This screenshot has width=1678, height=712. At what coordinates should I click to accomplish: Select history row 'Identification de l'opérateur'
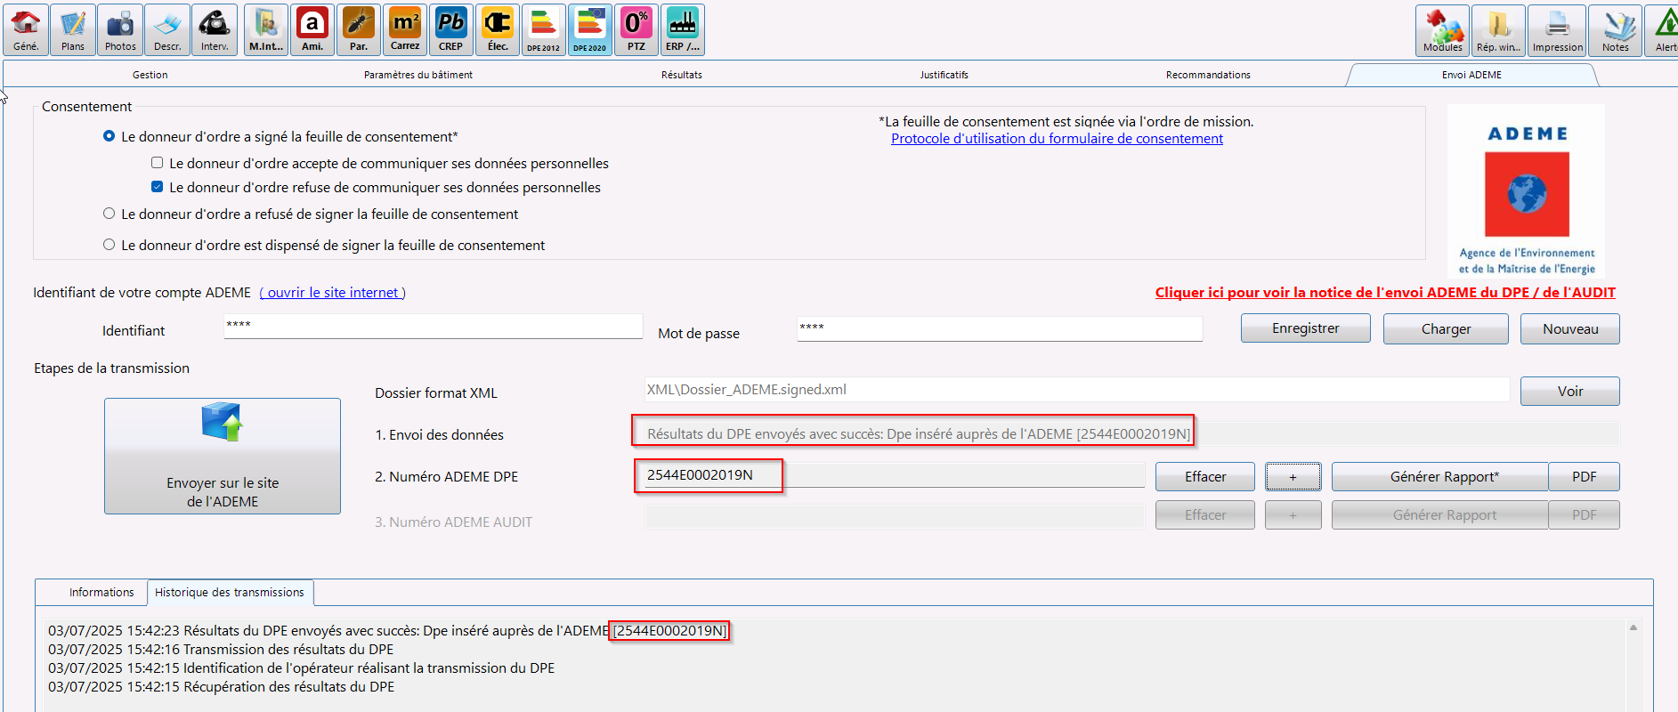pyautogui.click(x=301, y=668)
